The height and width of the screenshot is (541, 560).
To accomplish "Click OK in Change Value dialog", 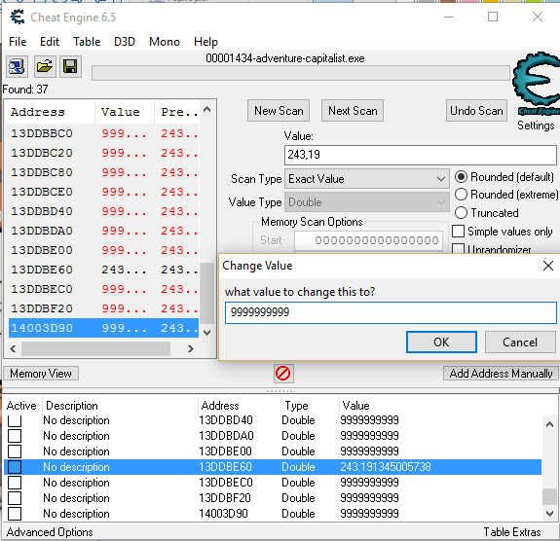I will 441,343.
